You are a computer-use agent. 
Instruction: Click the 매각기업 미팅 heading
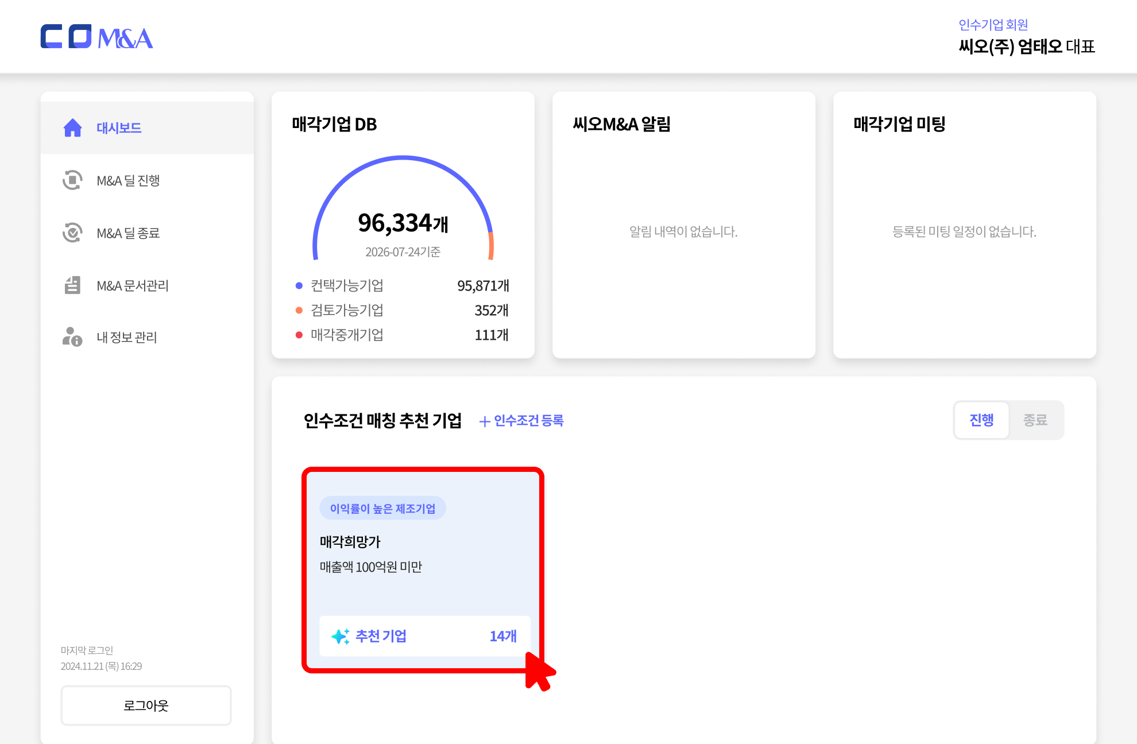(x=899, y=124)
